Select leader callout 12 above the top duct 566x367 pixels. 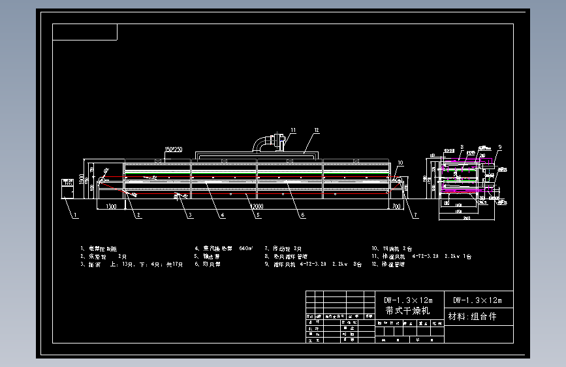[316, 130]
